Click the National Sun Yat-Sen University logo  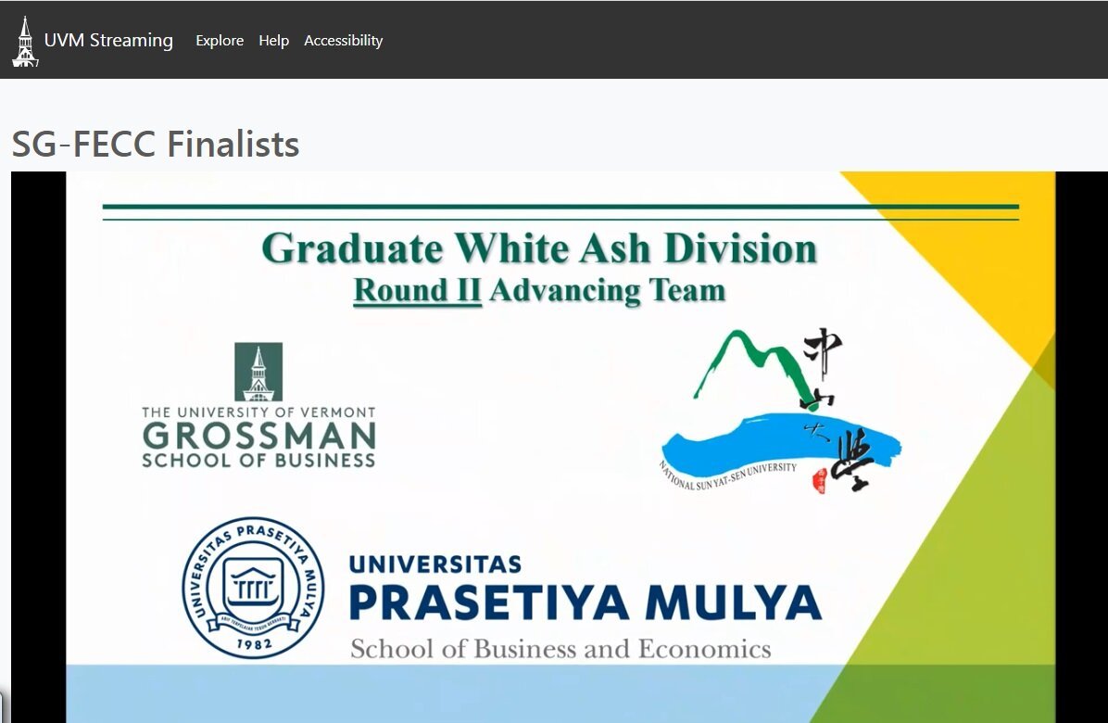pyautogui.click(x=781, y=411)
